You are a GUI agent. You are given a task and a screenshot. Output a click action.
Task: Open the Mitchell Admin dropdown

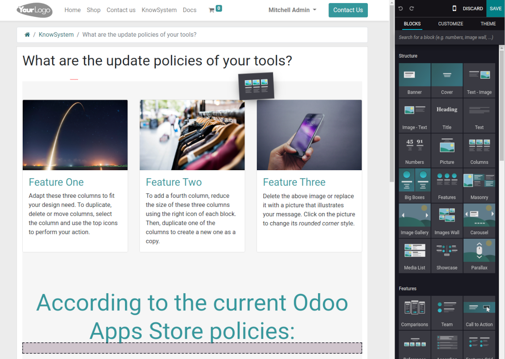(x=292, y=10)
